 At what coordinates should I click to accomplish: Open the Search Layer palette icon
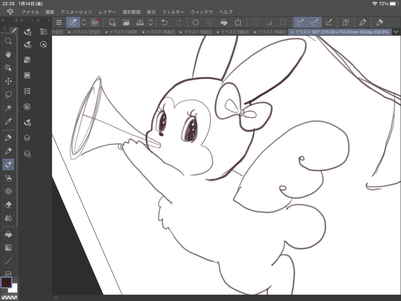27,154
